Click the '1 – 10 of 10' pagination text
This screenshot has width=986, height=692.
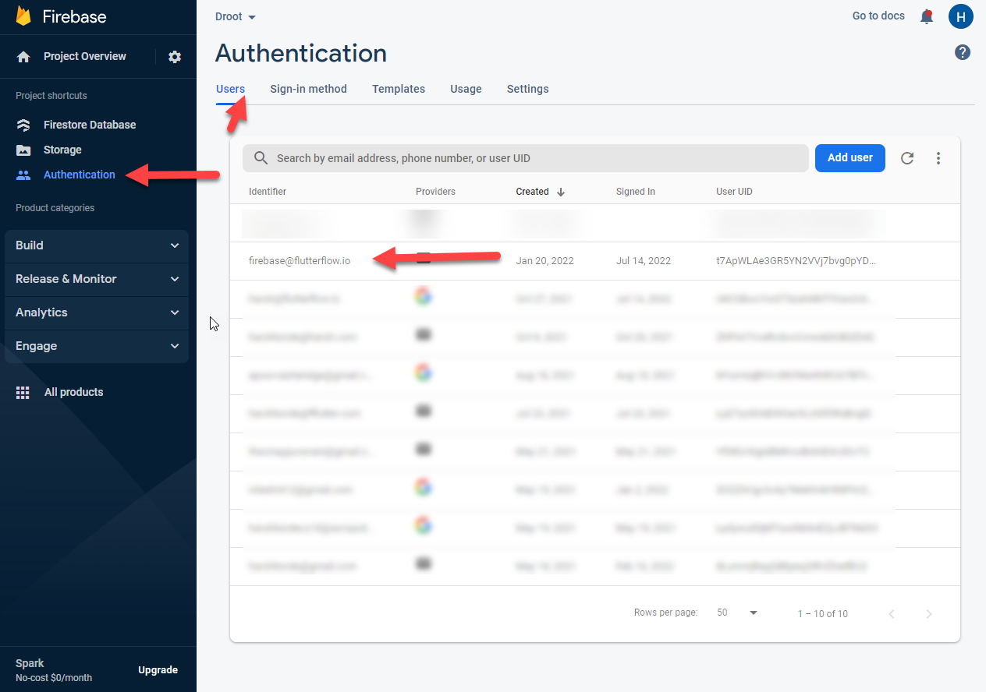[823, 614]
